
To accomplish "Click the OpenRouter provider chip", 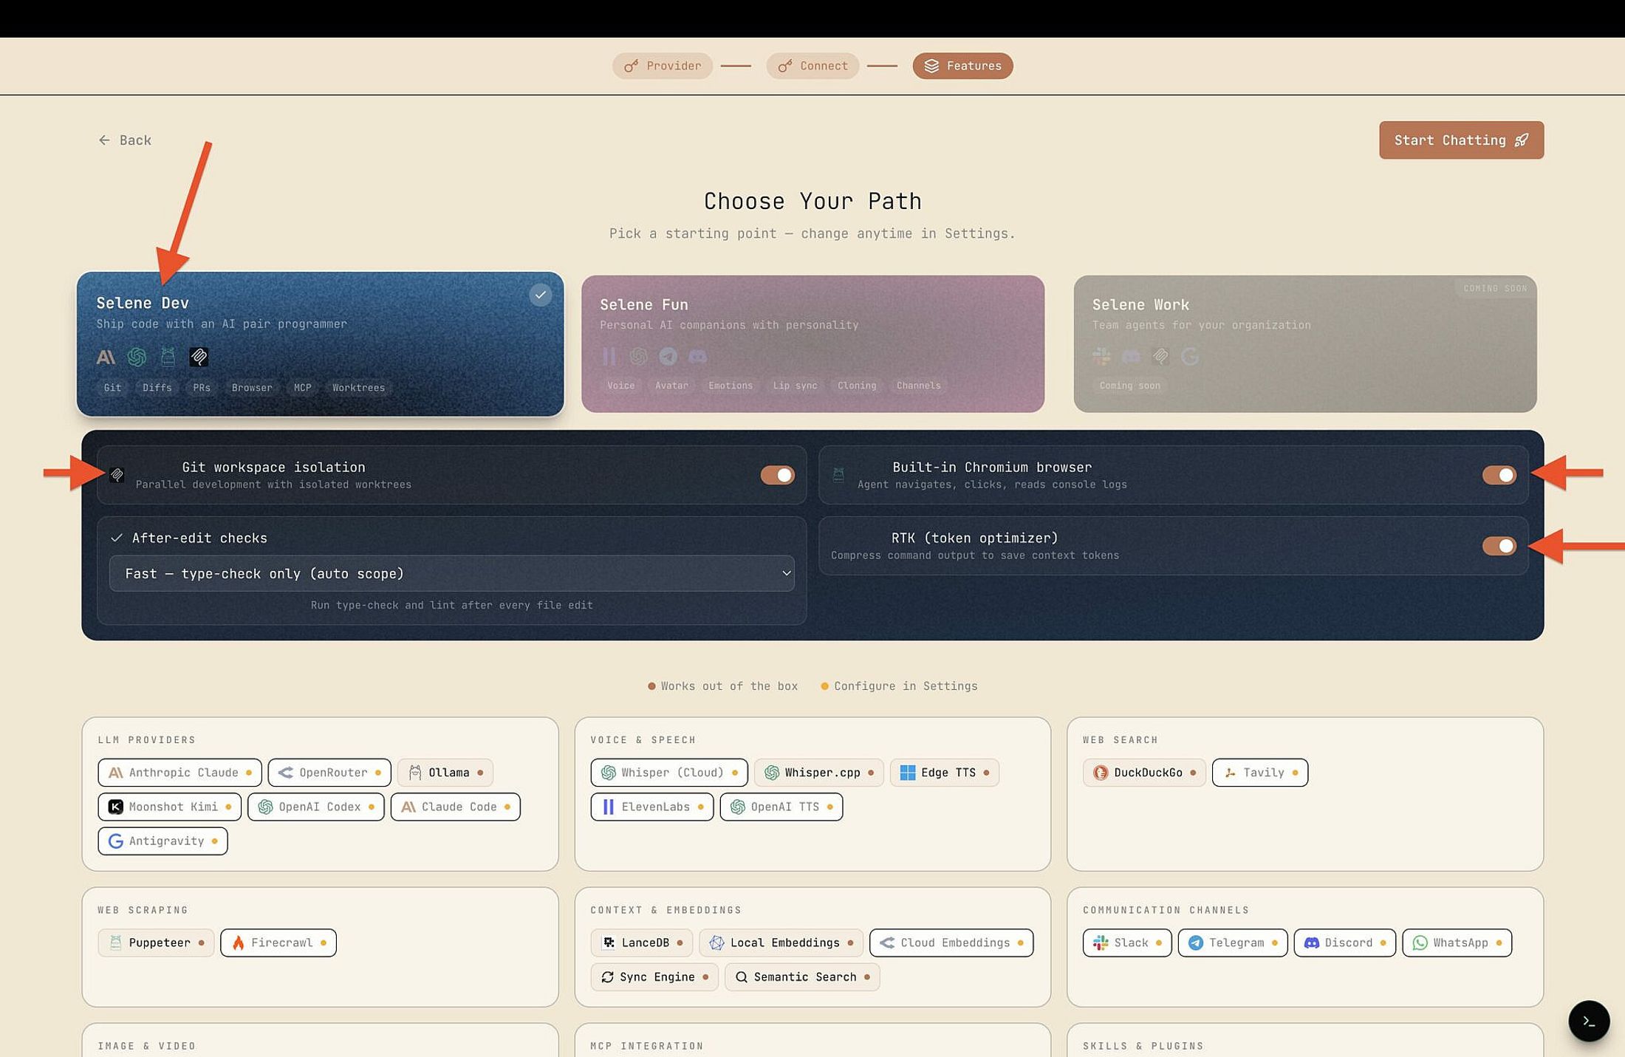I will click(x=329, y=773).
